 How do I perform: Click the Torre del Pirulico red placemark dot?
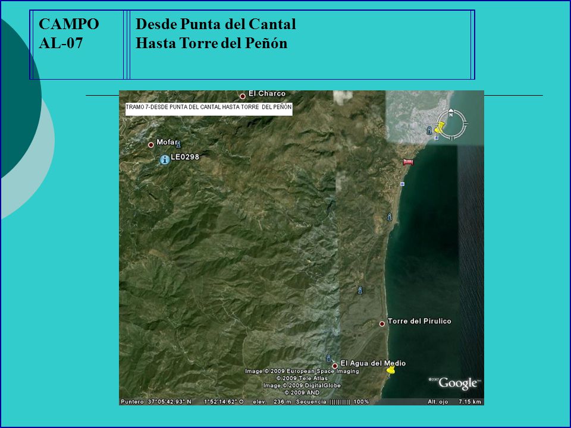(382, 324)
